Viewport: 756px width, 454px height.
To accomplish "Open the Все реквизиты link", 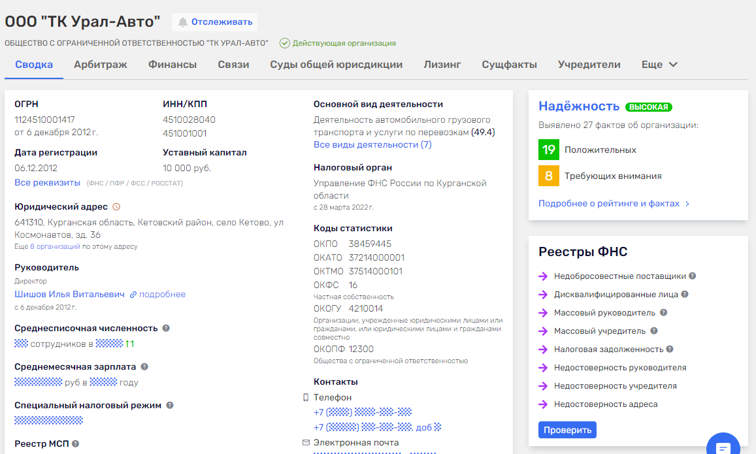I will coord(47,183).
